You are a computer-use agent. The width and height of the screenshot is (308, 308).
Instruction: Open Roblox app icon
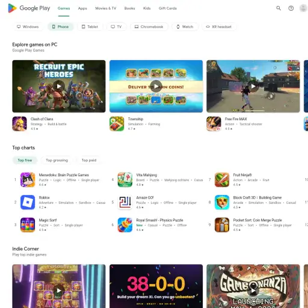tap(28, 202)
